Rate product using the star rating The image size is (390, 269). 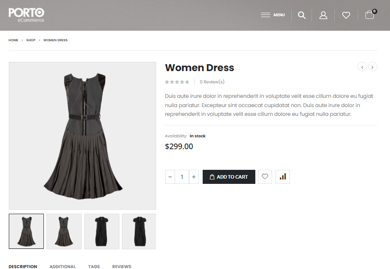point(177,82)
